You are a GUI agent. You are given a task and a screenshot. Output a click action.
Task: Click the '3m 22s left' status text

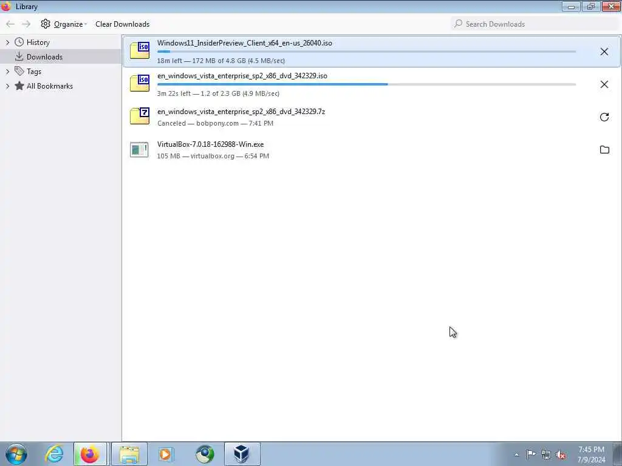[218, 93]
